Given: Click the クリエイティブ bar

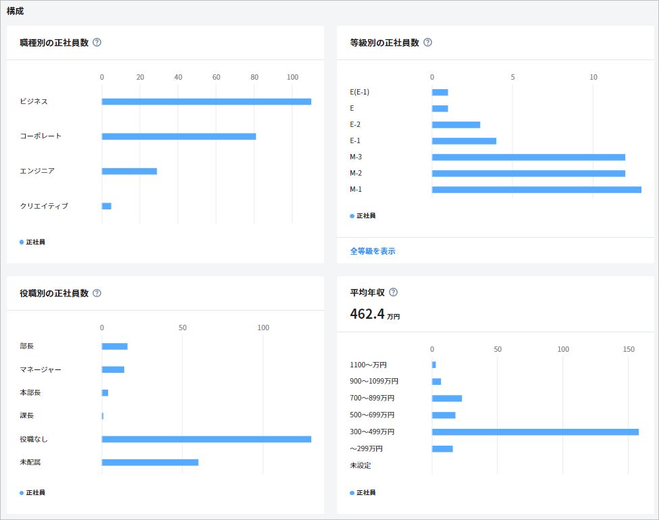Looking at the screenshot, I should (x=107, y=206).
